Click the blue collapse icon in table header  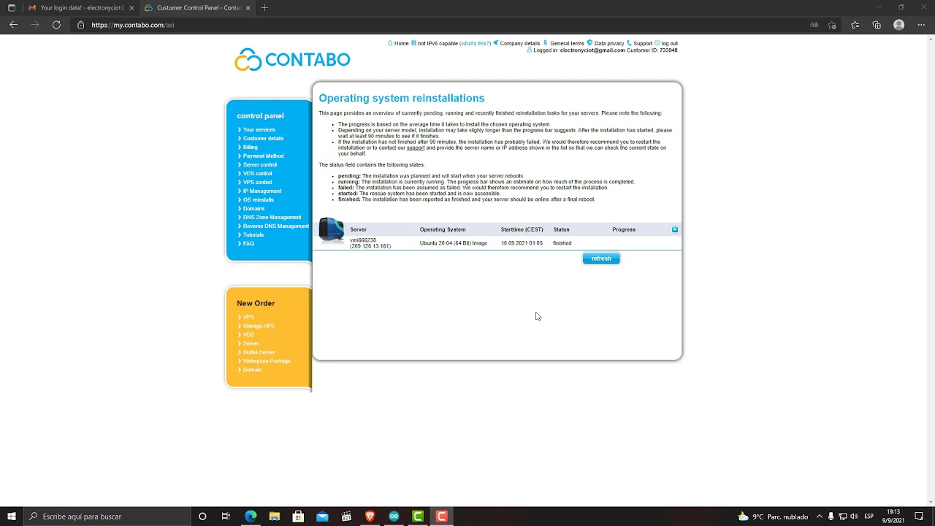click(674, 229)
